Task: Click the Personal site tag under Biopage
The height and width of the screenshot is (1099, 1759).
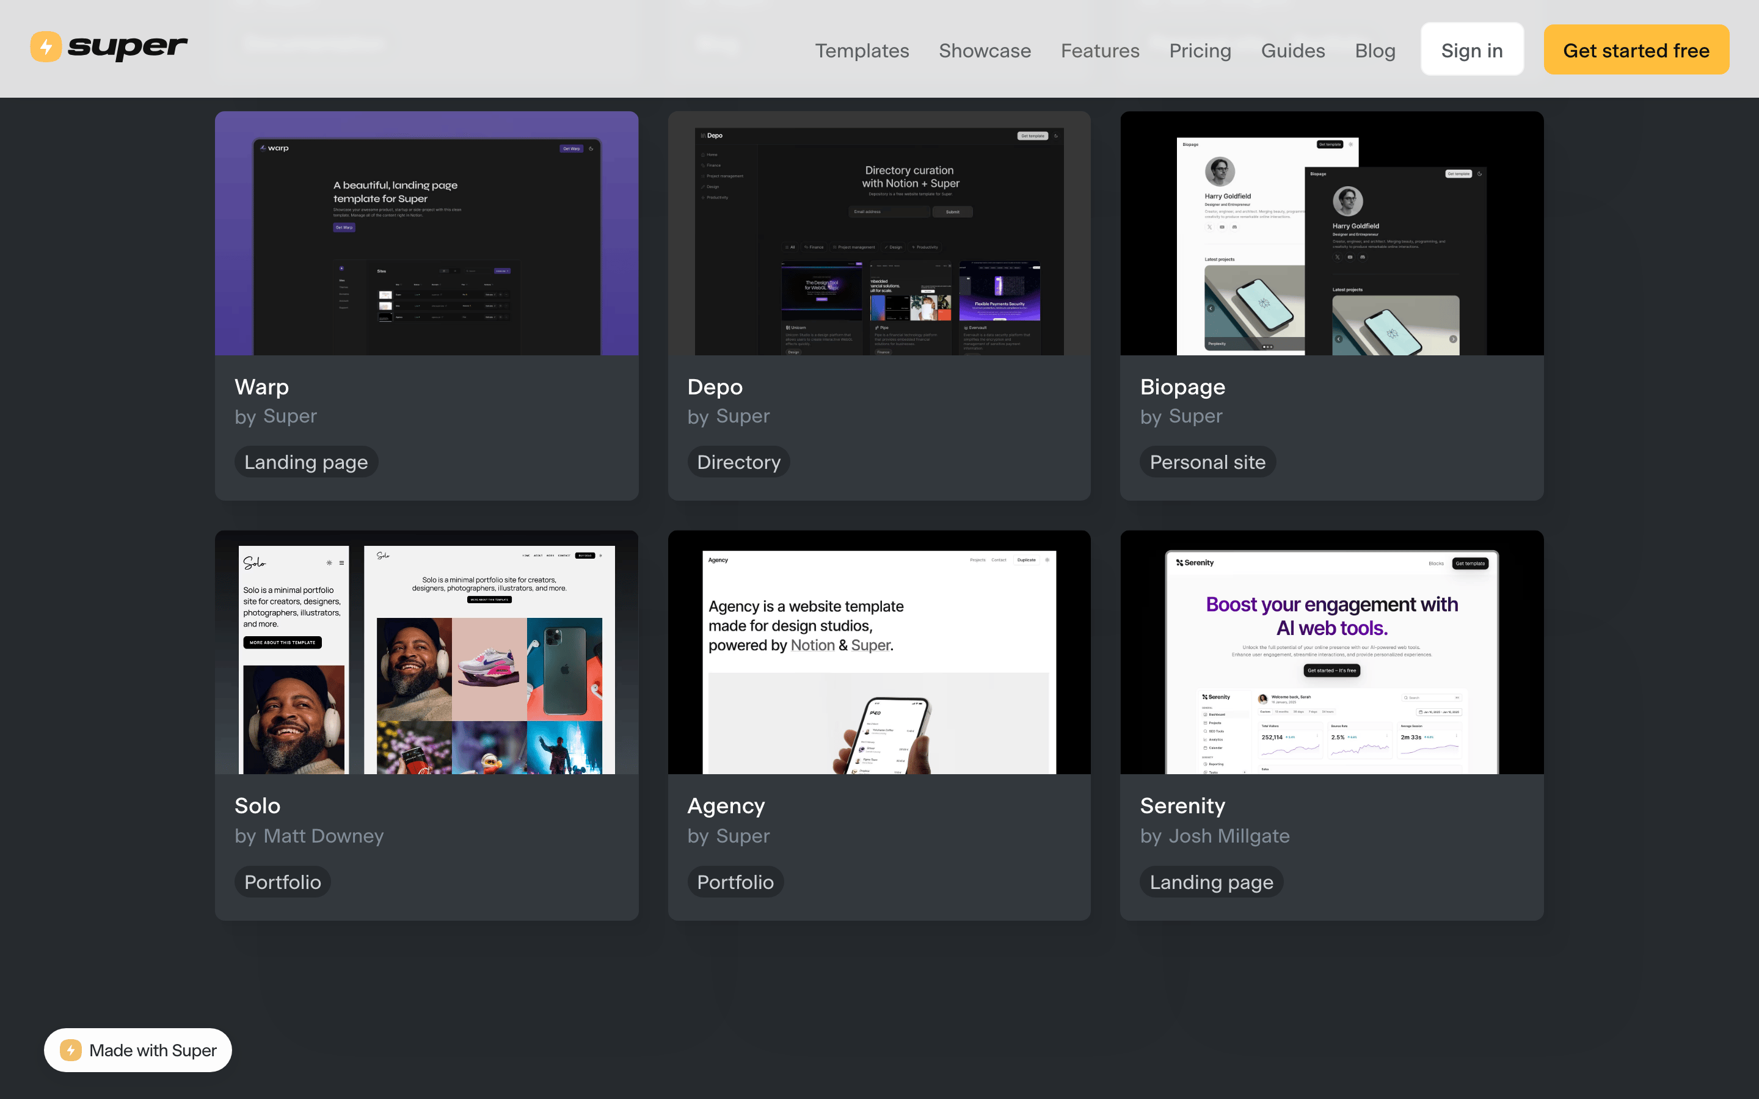Action: point(1207,462)
